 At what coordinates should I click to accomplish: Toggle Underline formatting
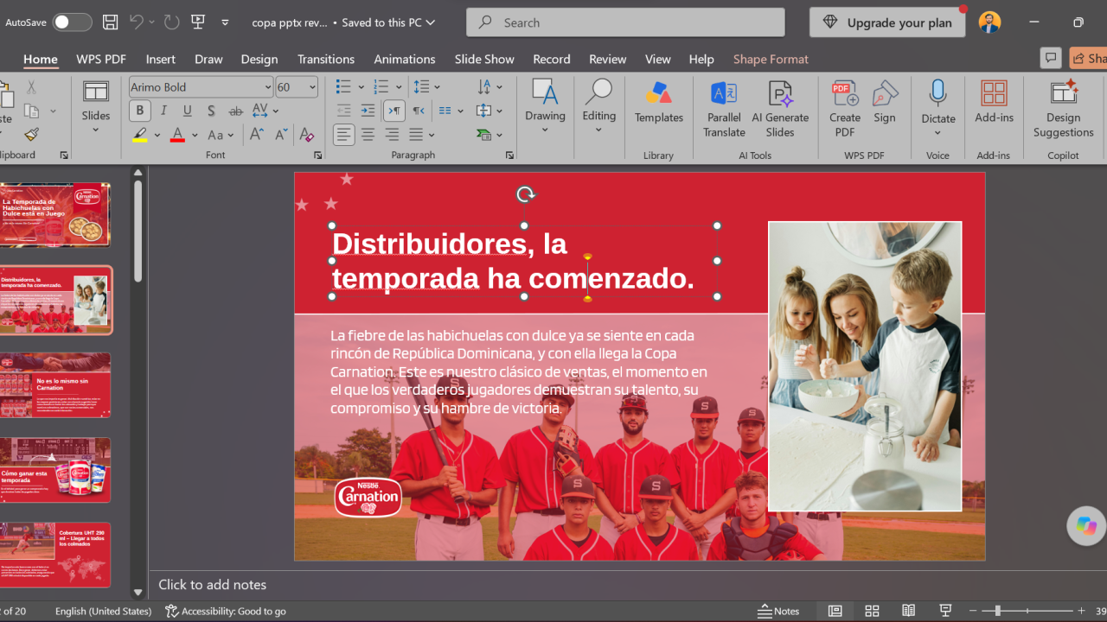pyautogui.click(x=188, y=111)
